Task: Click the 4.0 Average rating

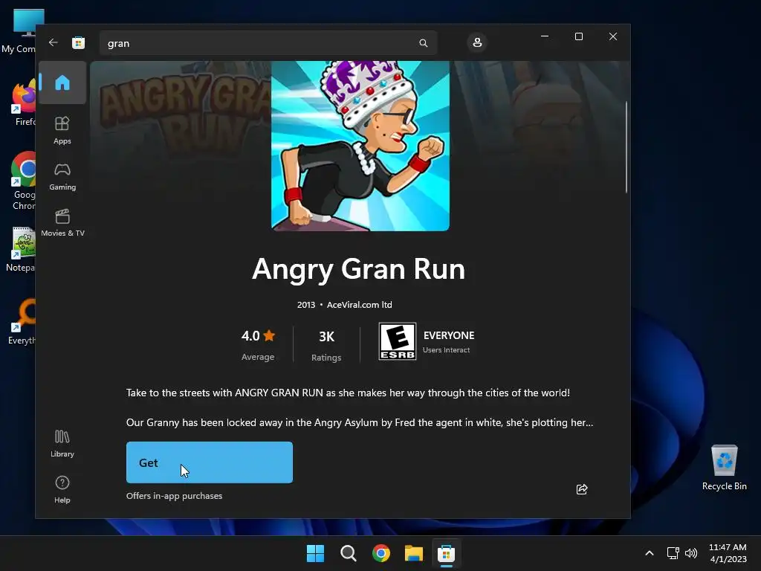Action: point(258,345)
